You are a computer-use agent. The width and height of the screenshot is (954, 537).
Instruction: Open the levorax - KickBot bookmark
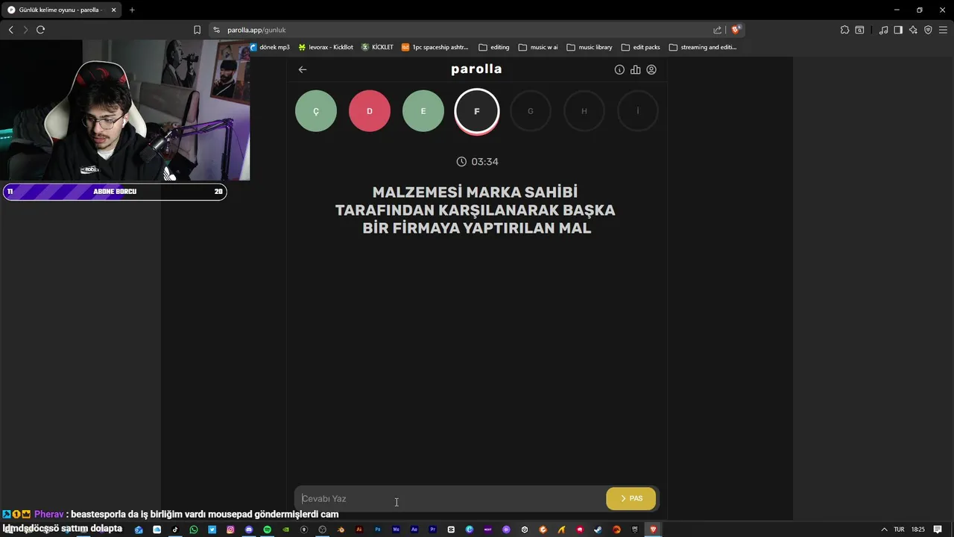coord(326,47)
